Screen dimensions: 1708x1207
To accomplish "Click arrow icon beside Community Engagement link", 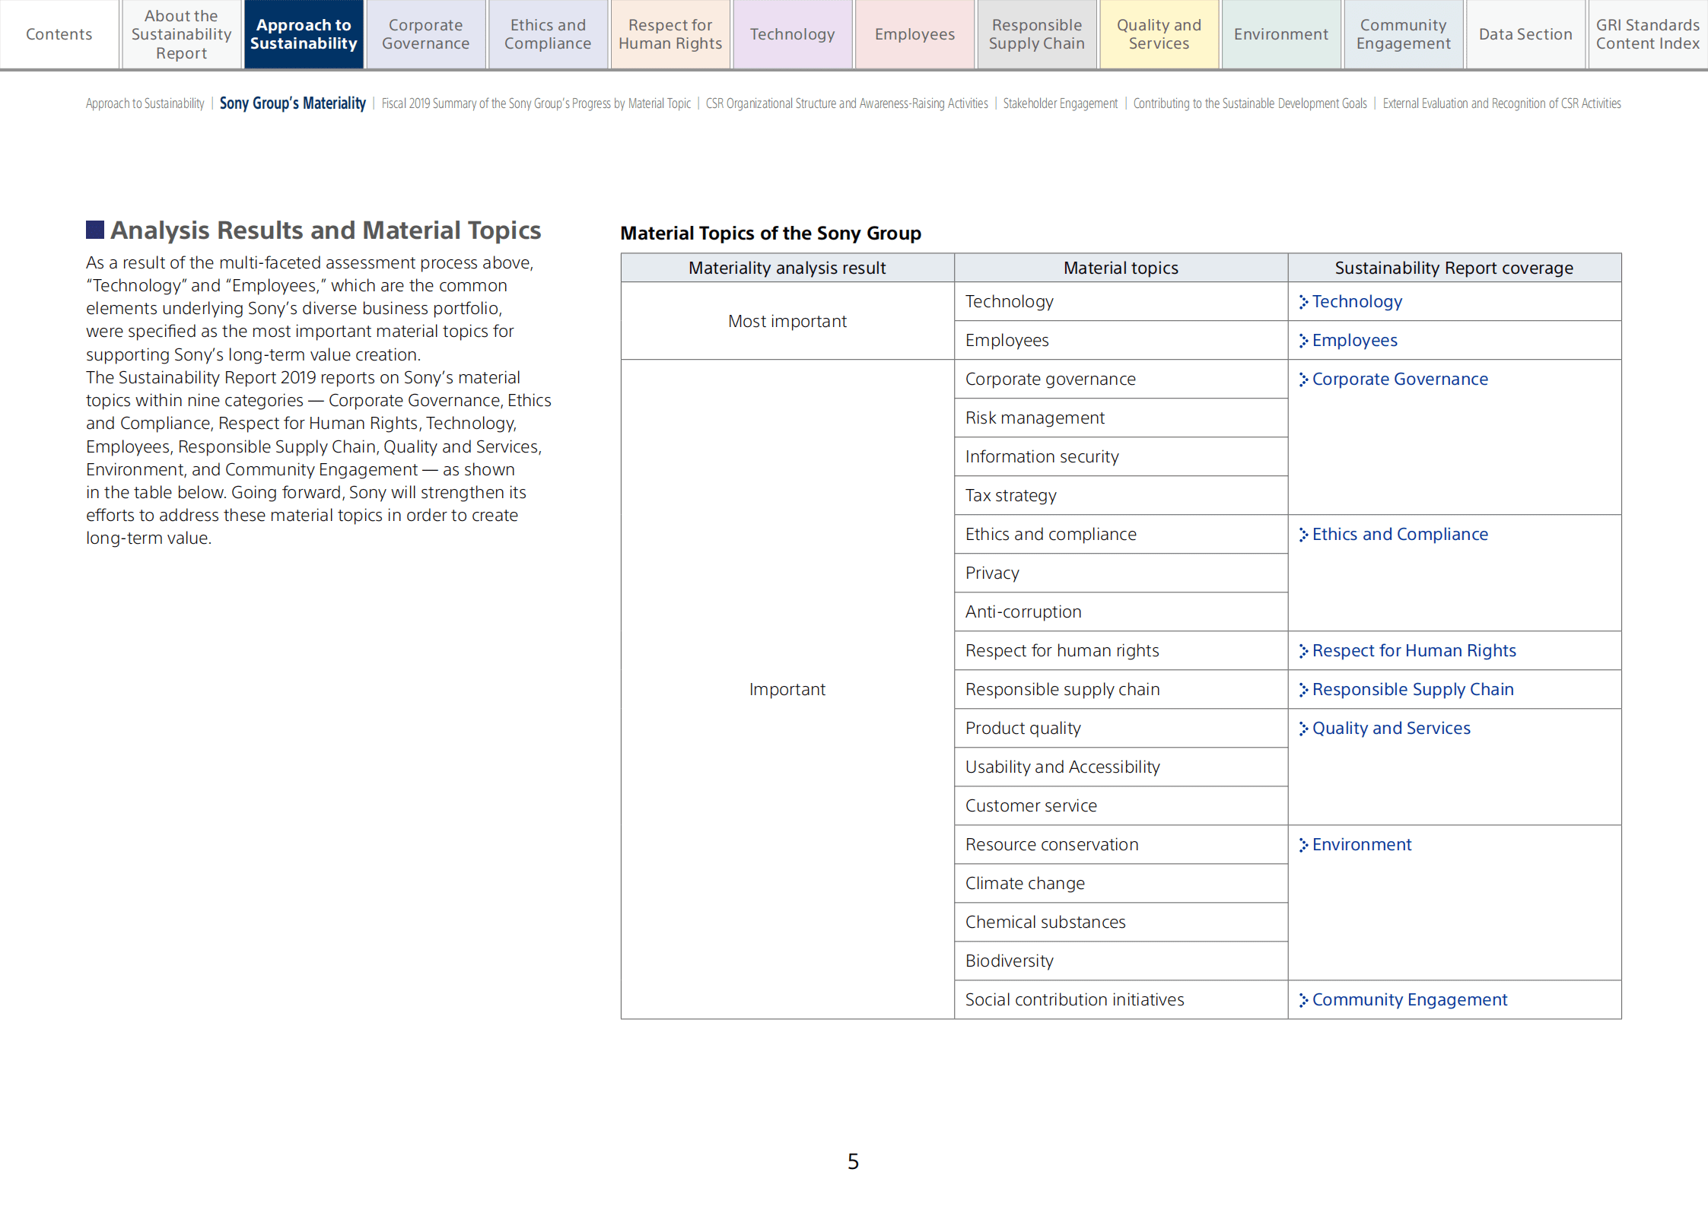I will [1303, 1000].
